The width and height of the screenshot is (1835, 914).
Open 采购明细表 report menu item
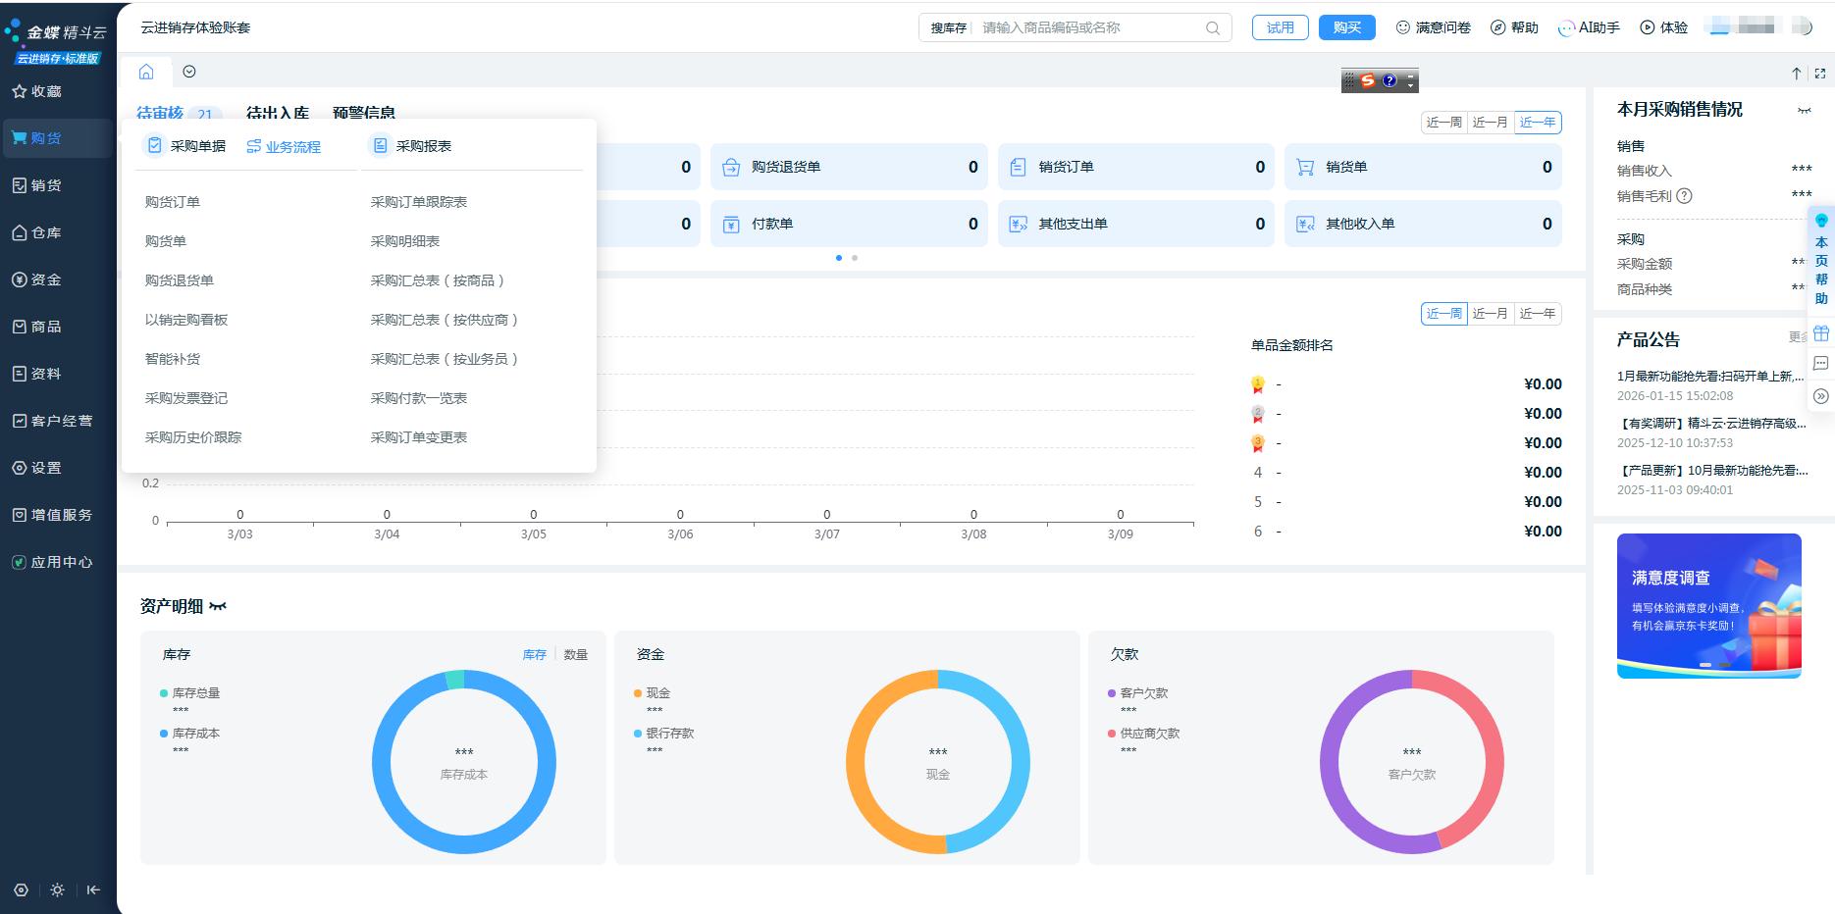point(404,241)
